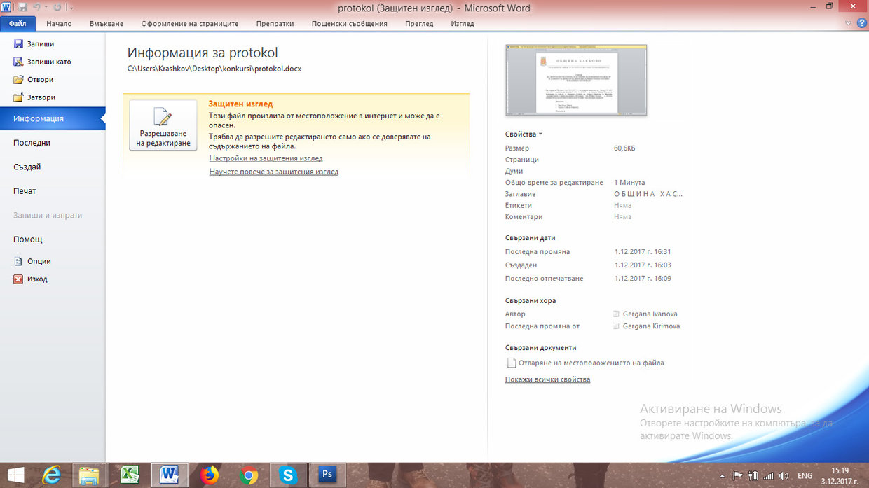Expand the Свойства properties dropdown
Screen dimensions: 869x488
point(524,134)
